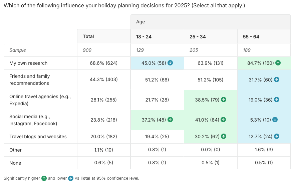The width and height of the screenshot is (294, 183).
Task: Click the Total cell showing 68.6% (624)
Action: click(x=104, y=63)
